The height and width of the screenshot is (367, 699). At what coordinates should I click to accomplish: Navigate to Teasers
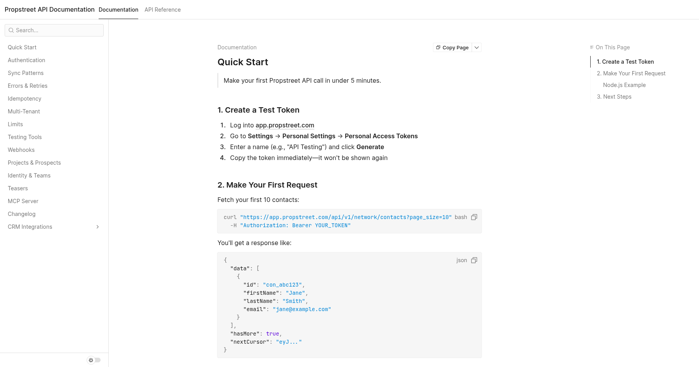pyautogui.click(x=18, y=188)
